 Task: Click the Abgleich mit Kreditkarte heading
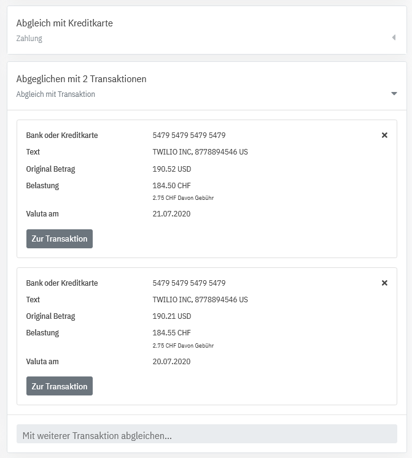point(64,23)
